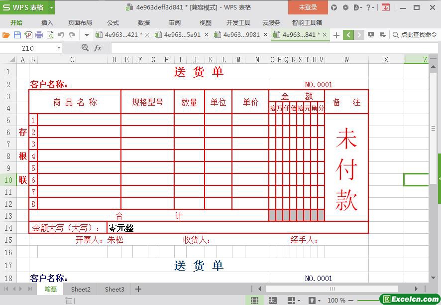Viewport: 441px width, 305px height.
Task: Click the insert function fx icon
Action: [98, 48]
